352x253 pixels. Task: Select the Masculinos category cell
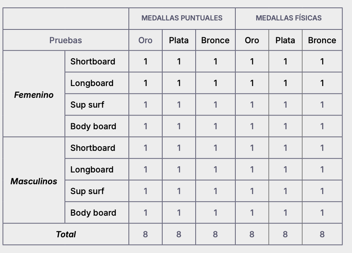[x=34, y=181]
